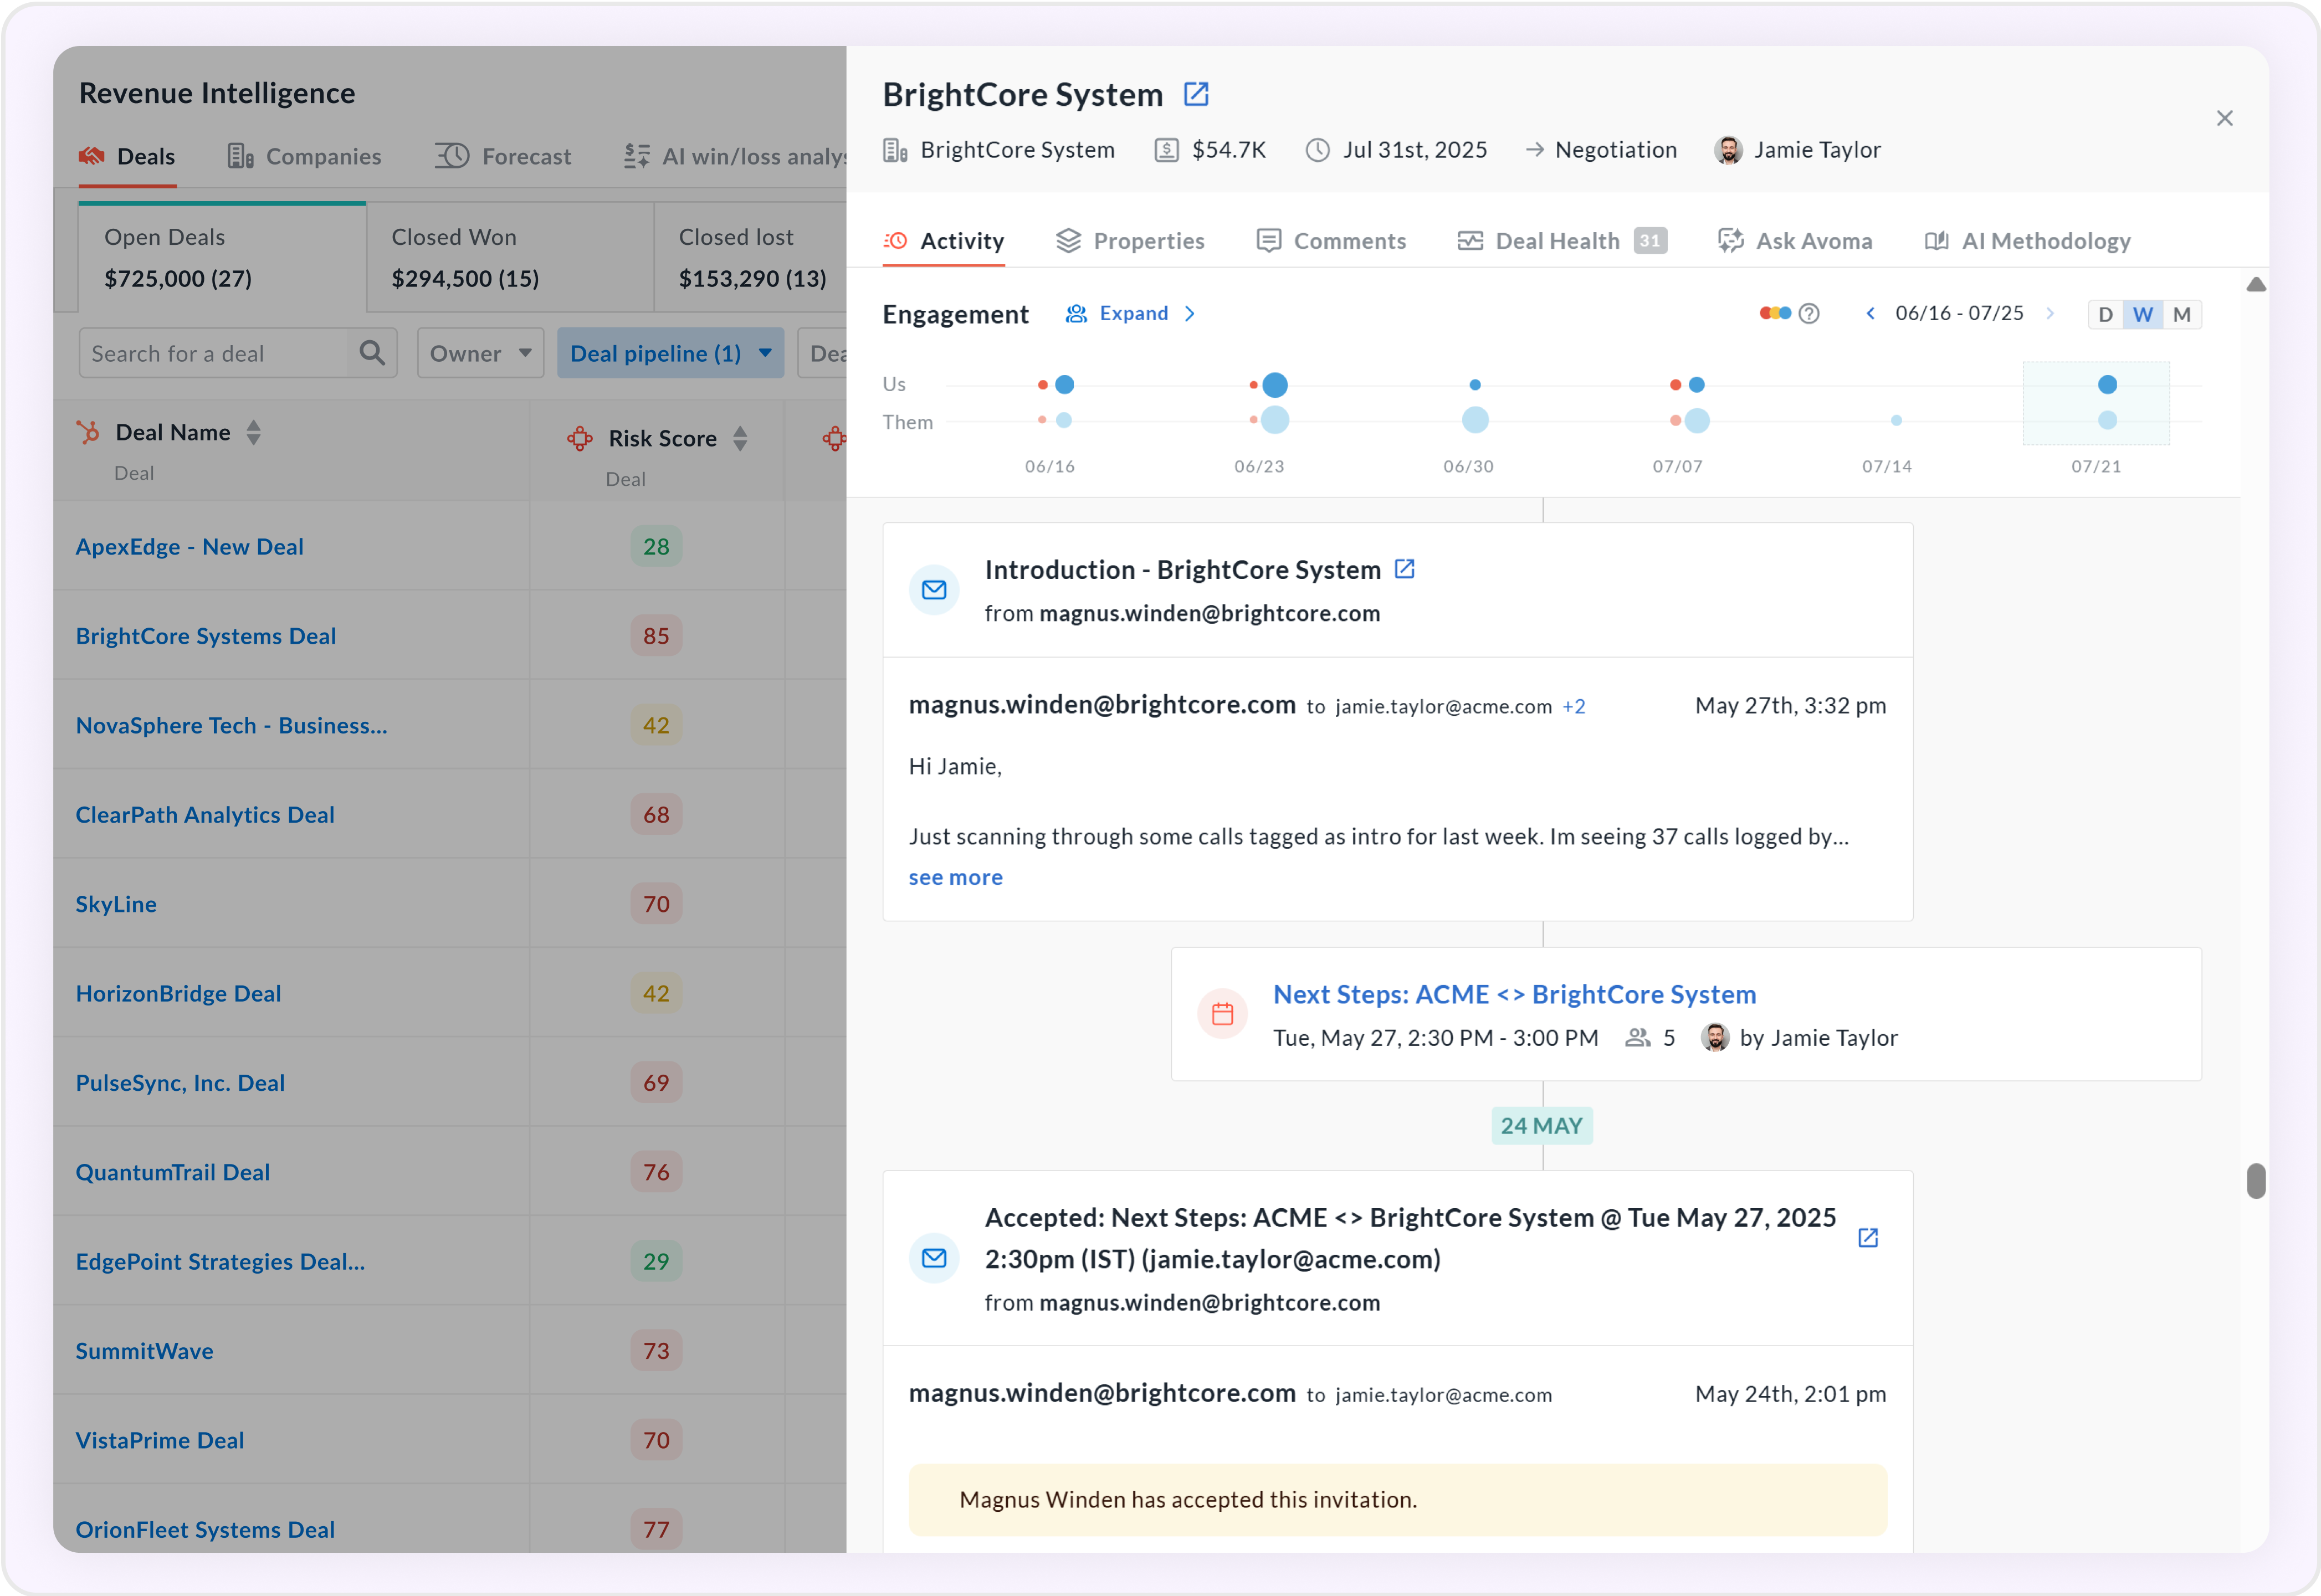
Task: Click see more in Introduction email
Action: click(x=955, y=878)
